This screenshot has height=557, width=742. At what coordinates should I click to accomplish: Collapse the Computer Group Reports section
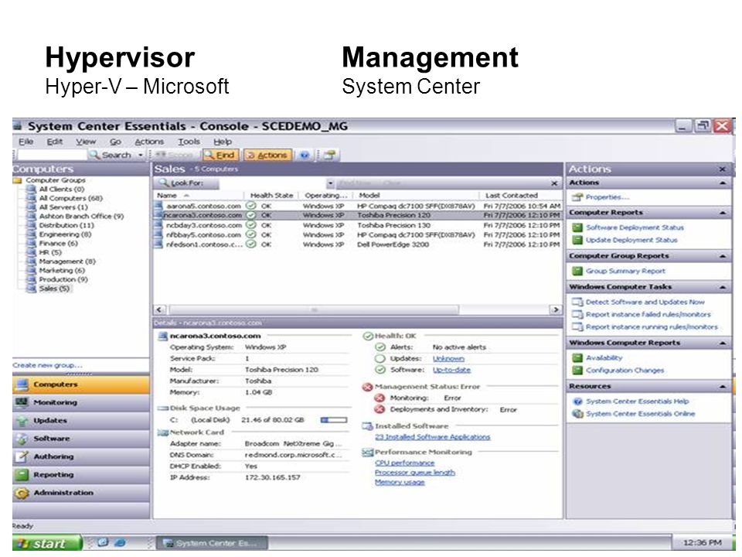723,256
